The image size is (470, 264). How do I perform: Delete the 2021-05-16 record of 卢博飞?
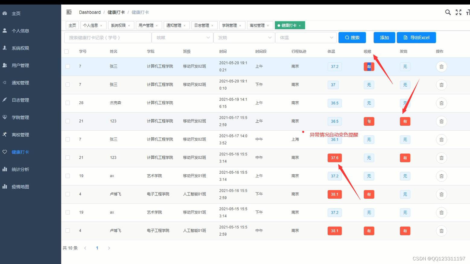pyautogui.click(x=441, y=194)
